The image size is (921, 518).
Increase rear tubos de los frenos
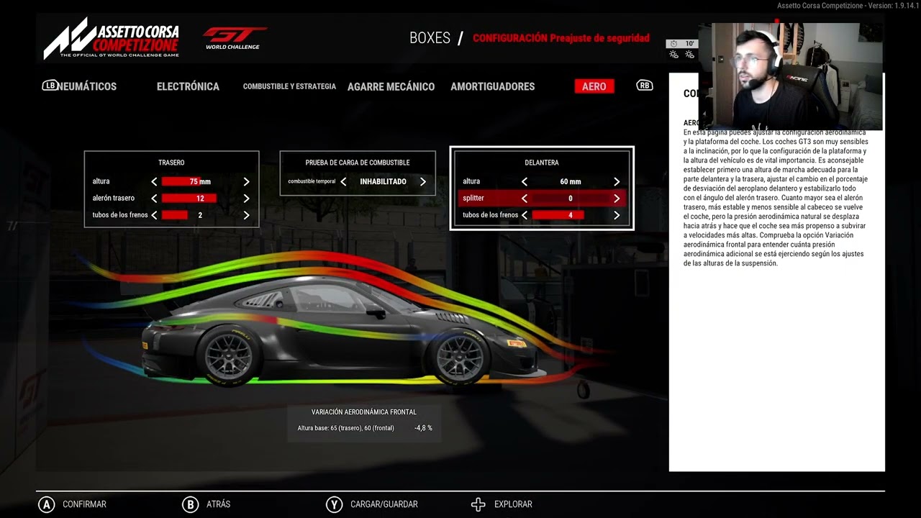click(246, 215)
